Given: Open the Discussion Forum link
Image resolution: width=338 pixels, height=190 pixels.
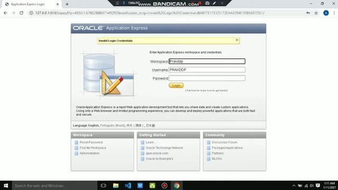Looking at the screenshot, I should (x=224, y=142).
